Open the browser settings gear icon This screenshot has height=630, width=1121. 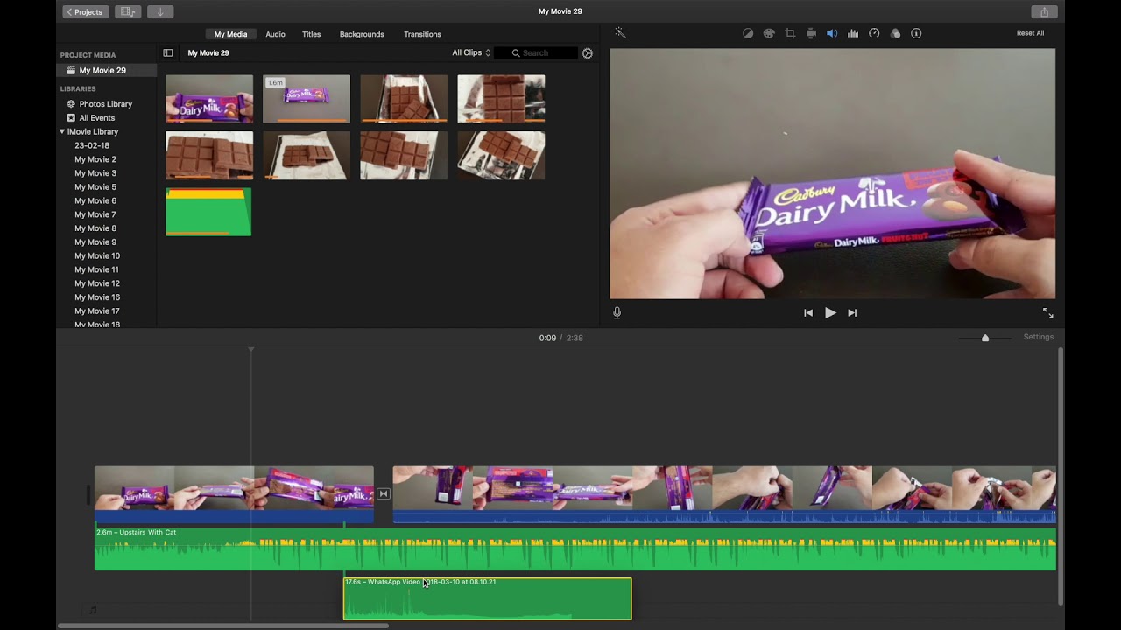[x=588, y=53]
